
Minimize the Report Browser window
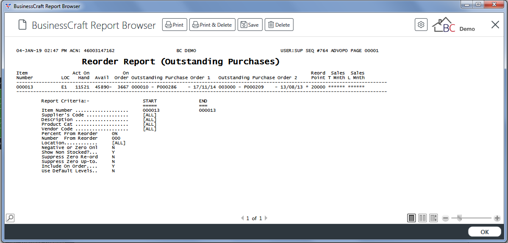pos(467,4)
